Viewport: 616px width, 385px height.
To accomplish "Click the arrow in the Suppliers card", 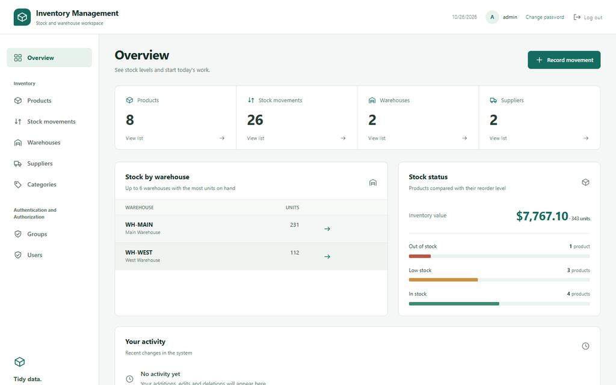I will click(586, 138).
